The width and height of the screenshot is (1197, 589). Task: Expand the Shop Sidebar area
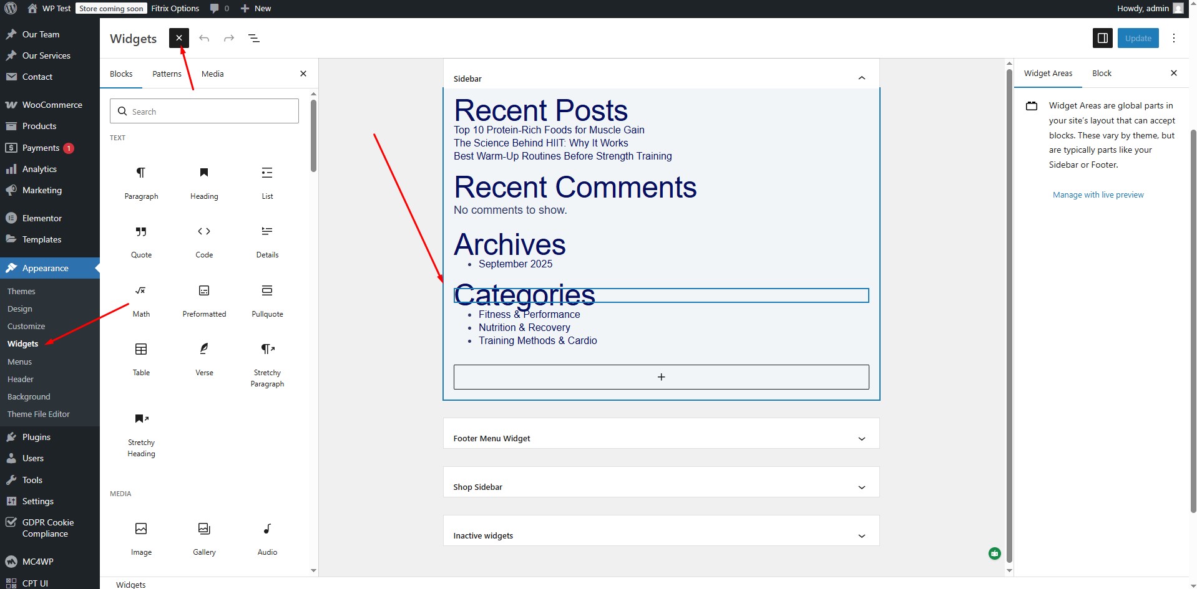pos(861,487)
